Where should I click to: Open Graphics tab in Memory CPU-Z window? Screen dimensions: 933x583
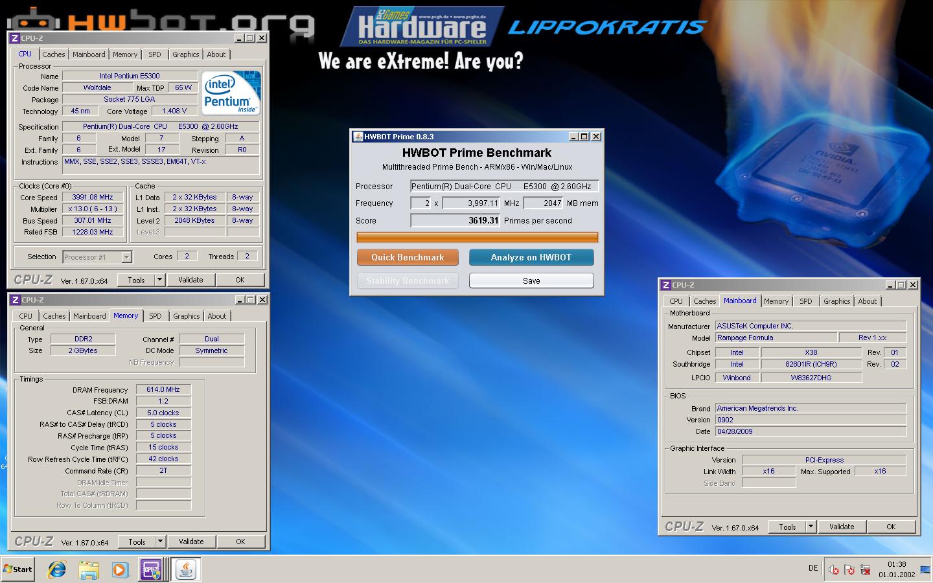[187, 316]
